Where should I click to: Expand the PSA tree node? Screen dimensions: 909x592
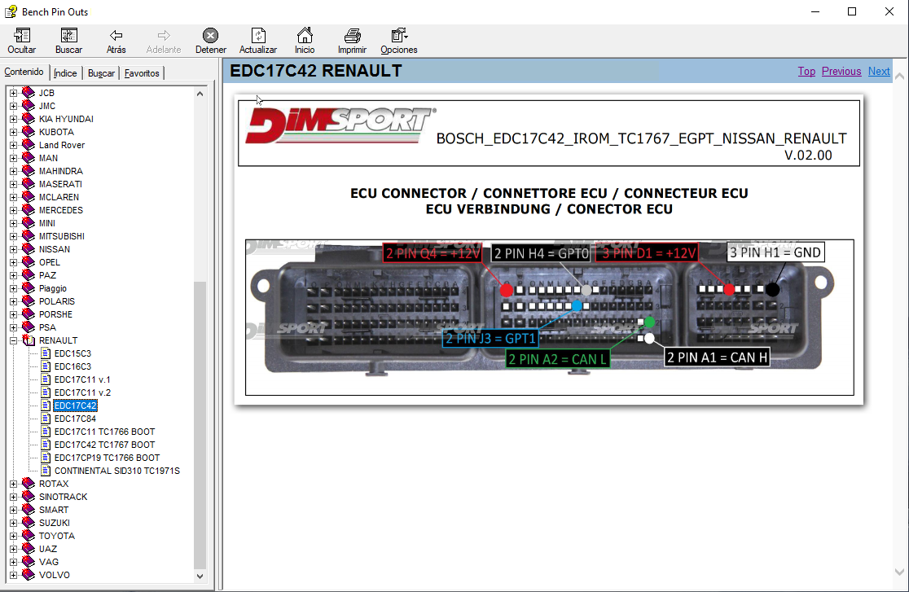pos(13,327)
